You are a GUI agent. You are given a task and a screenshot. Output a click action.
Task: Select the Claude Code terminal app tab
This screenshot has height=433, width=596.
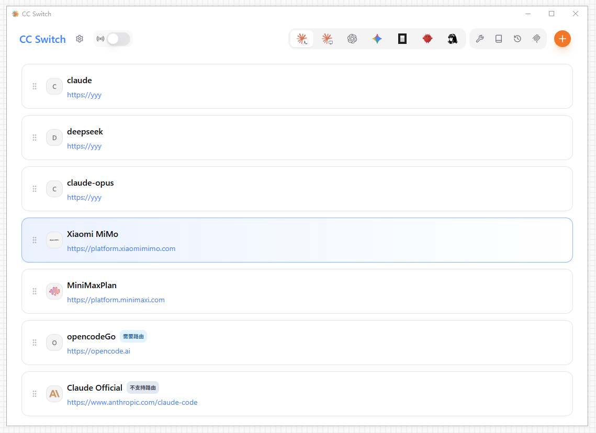pos(302,39)
